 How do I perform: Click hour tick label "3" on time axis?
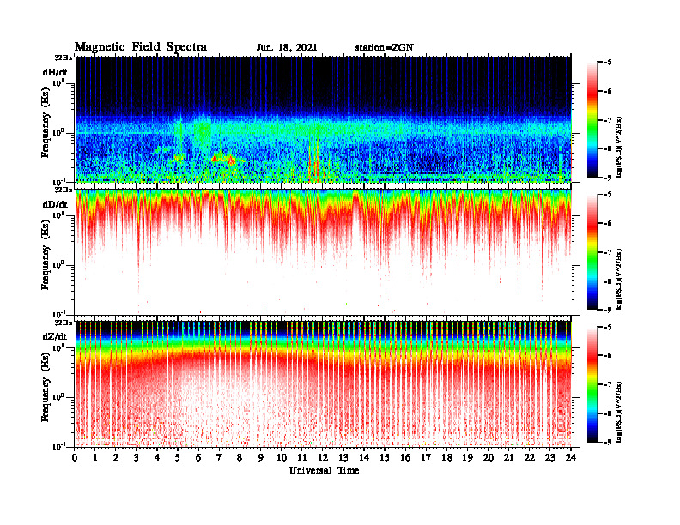click(x=137, y=458)
